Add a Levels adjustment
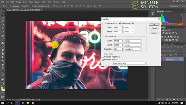The height and width of the screenshot is (105, 186). tap(167, 33)
